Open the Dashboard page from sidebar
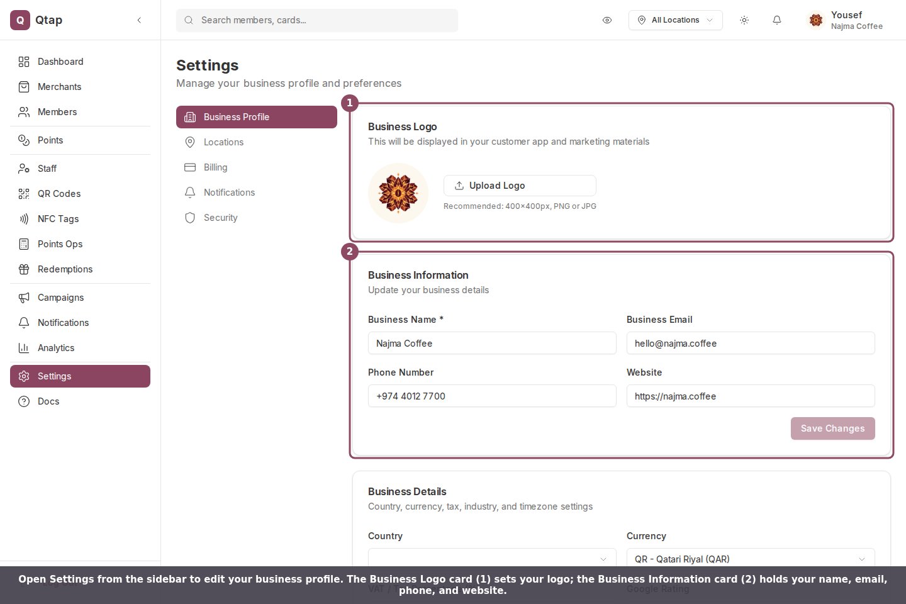The image size is (906, 604). click(80, 62)
